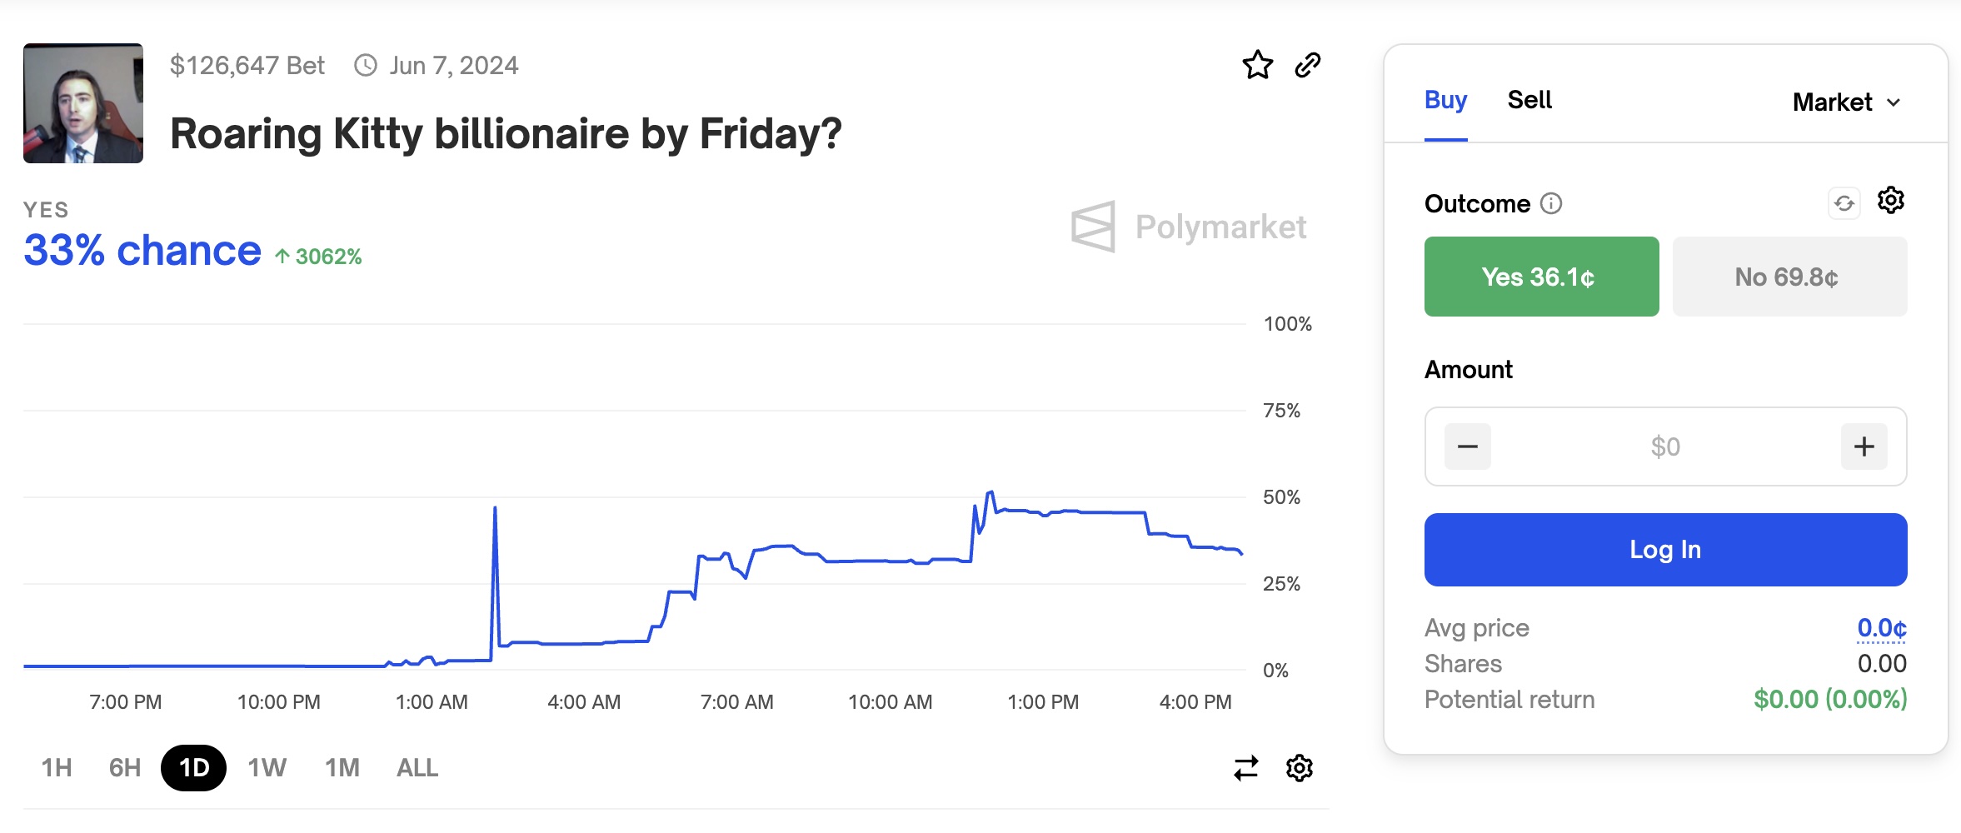Swap chart outcome with the arrows icon
Screen dimensions: 1961x833
1245,768
